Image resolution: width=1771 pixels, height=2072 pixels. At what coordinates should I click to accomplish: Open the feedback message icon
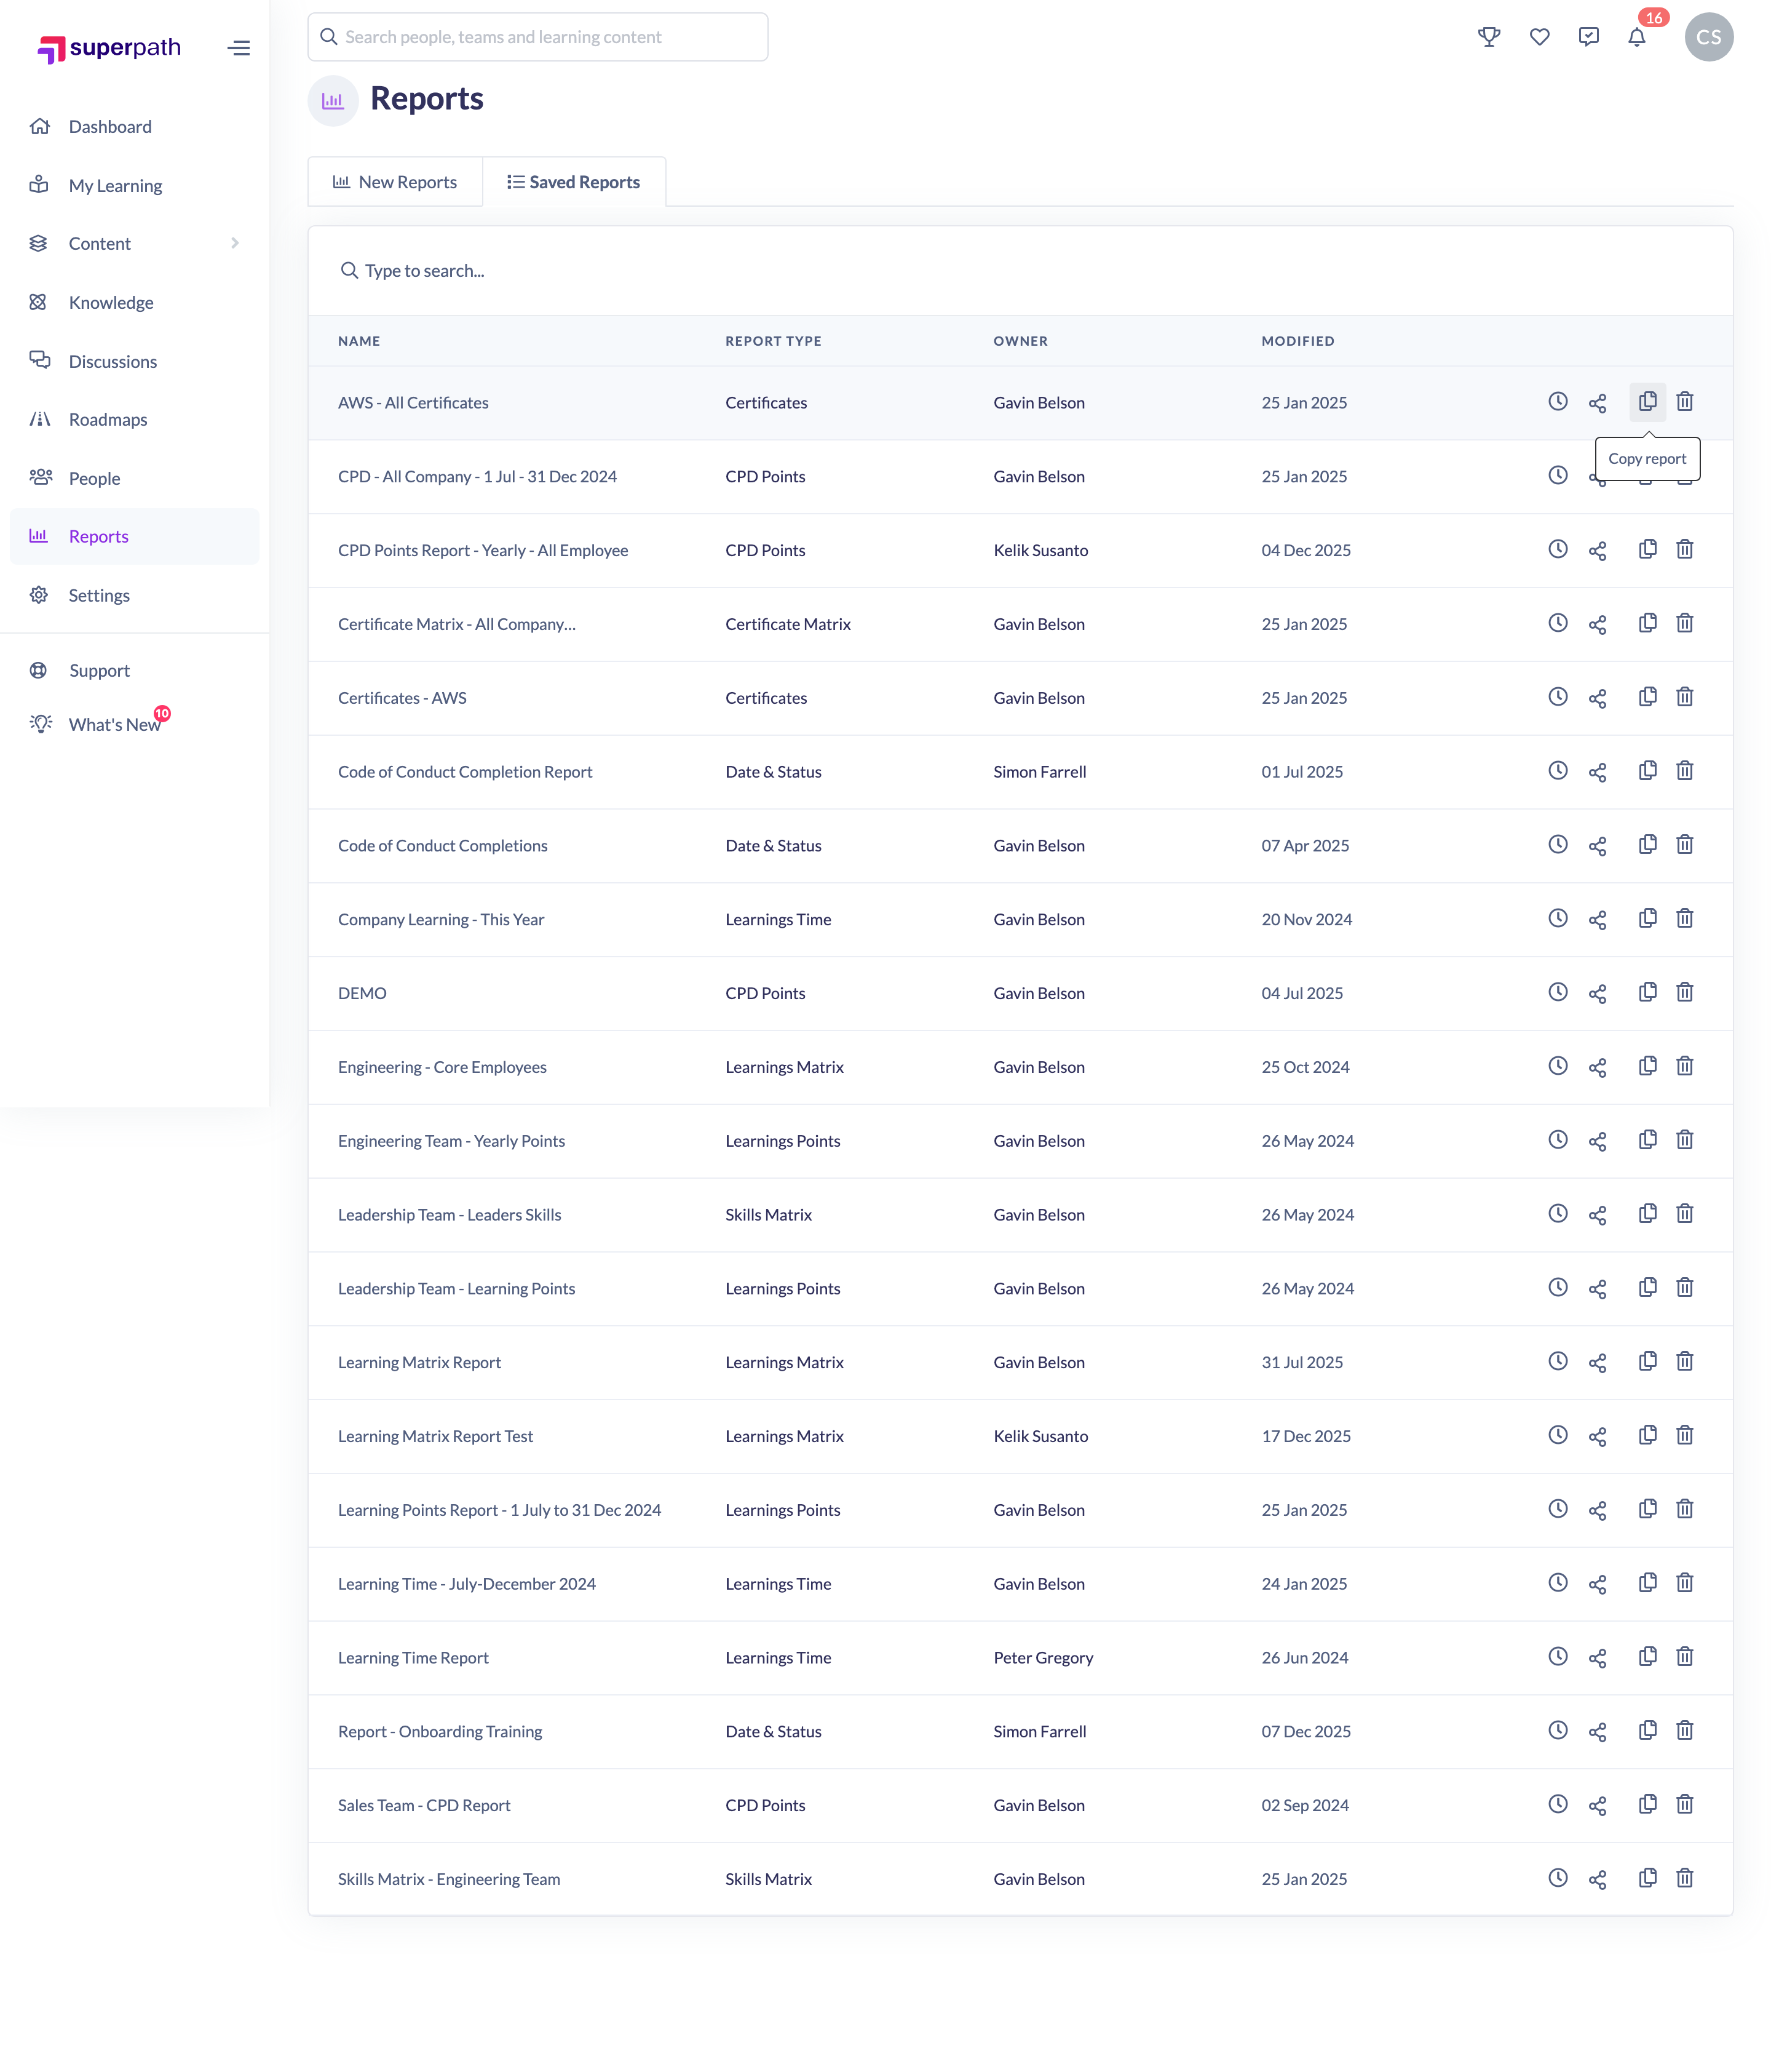[1588, 37]
